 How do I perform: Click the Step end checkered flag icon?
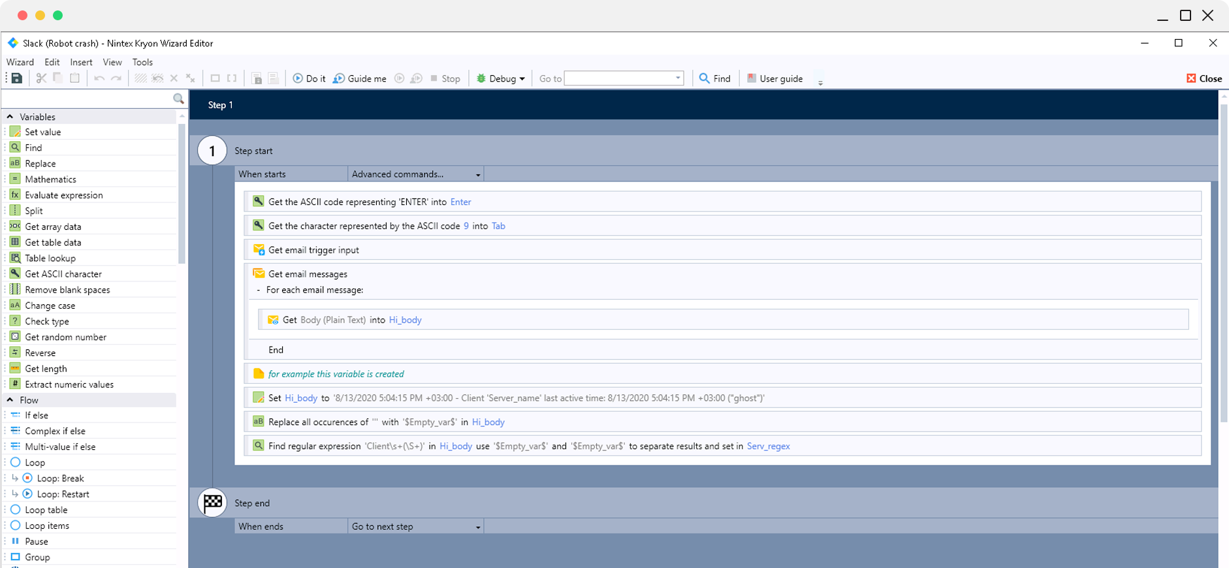(212, 503)
